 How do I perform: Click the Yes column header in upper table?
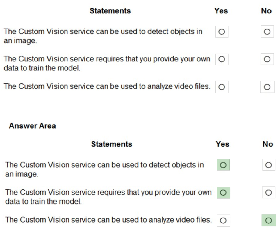pos(221,11)
